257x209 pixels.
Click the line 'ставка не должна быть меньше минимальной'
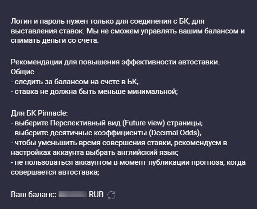point(95,91)
